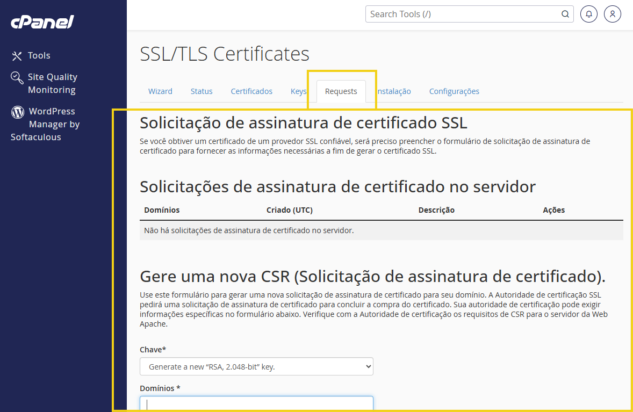633x412 pixels.
Task: Click the Criado (UTC) column header
Action: pos(290,210)
